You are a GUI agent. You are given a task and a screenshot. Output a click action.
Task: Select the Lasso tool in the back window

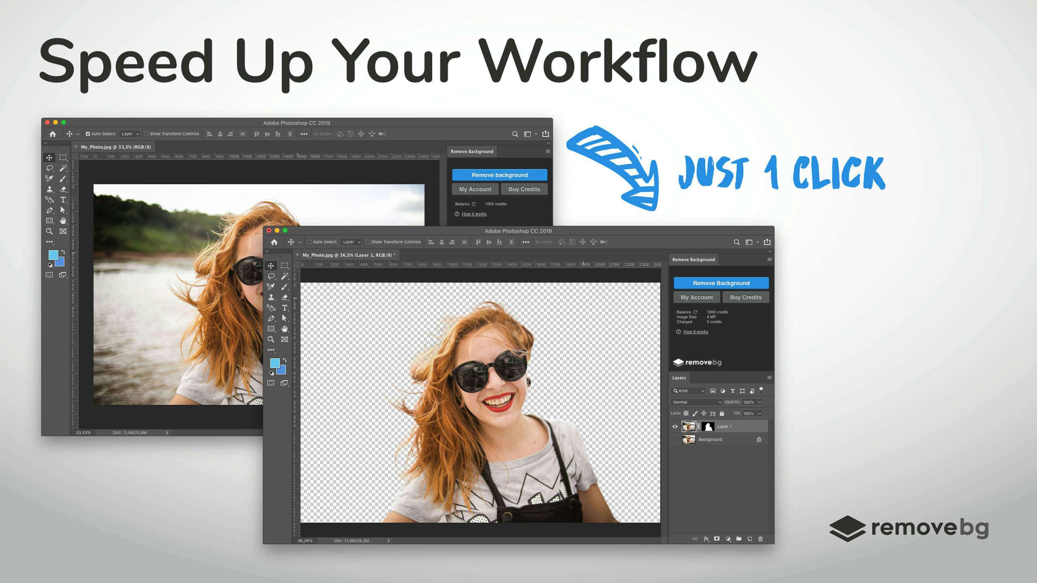point(49,168)
